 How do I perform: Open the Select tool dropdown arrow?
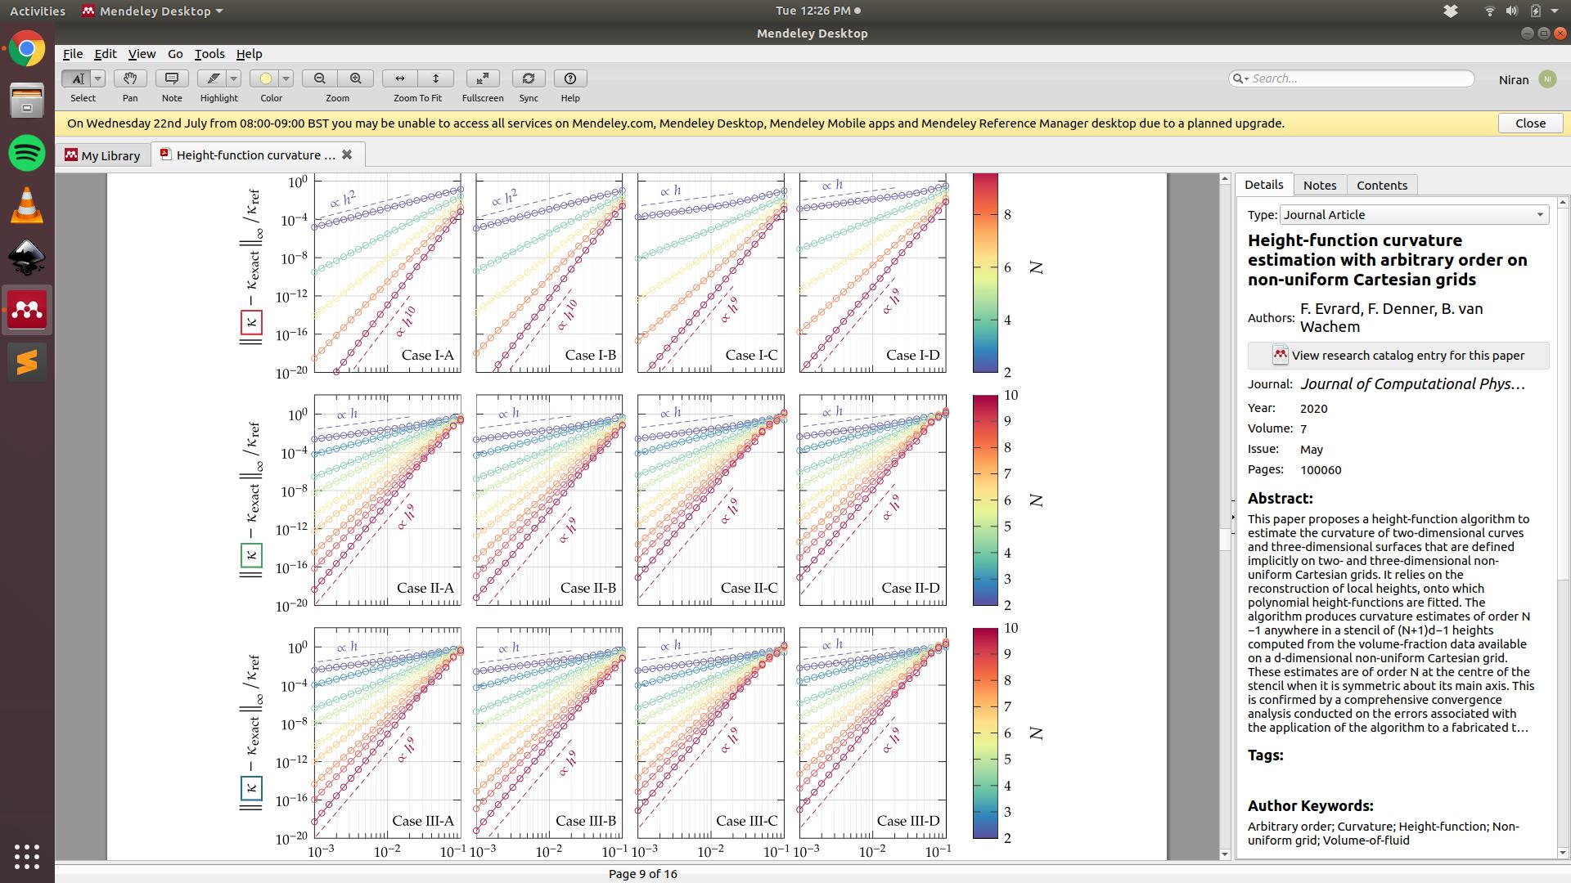point(96,78)
